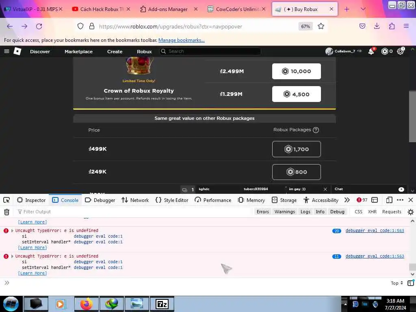Bookmark this page with the star icon
This screenshot has height=312, width=416.
tap(321, 26)
